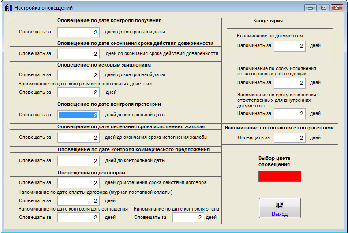
Task: Click Оповещение по дате контроля претензии header
Action: pos(109,104)
